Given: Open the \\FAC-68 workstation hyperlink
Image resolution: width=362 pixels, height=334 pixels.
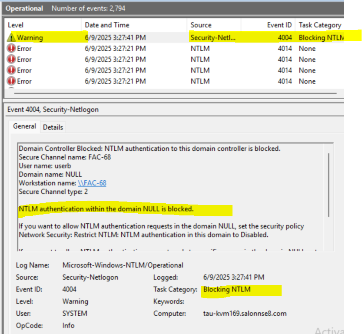Looking at the screenshot, I should (92, 183).
